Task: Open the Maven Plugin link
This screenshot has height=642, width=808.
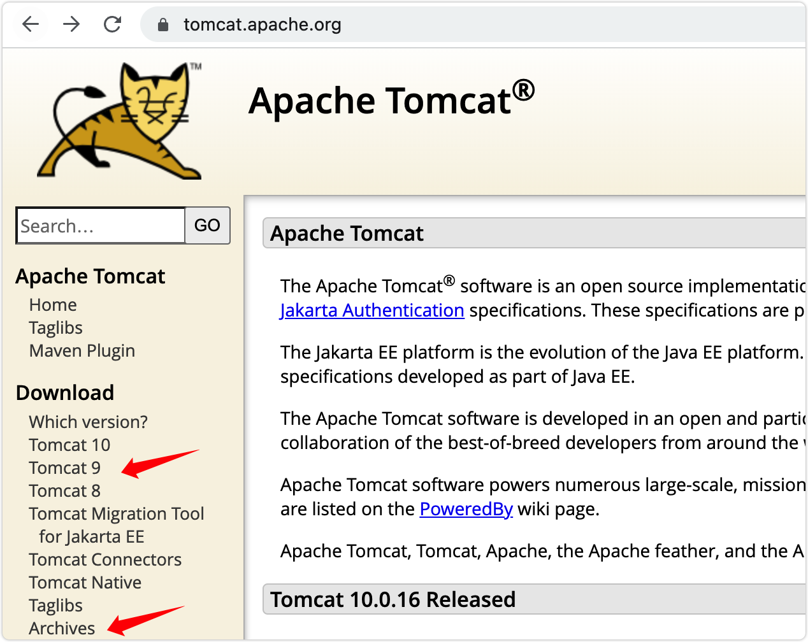Action: click(82, 351)
